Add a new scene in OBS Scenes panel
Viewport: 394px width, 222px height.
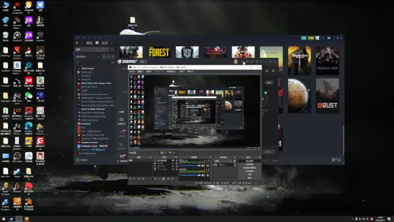coord(130,179)
